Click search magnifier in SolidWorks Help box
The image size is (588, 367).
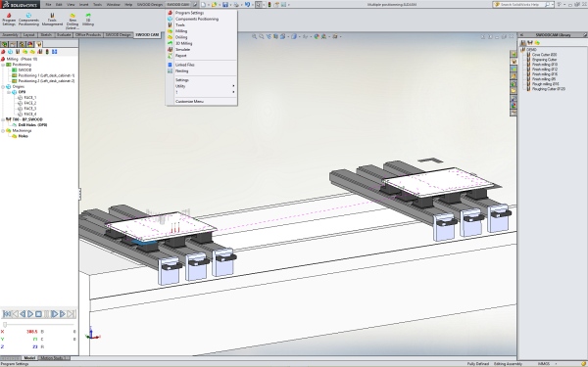point(547,5)
